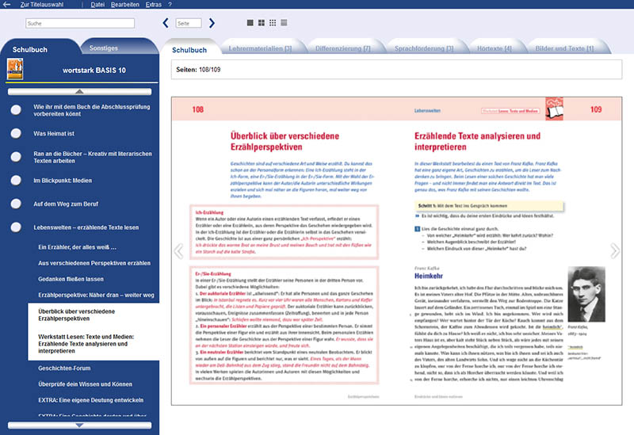Click the Seite page number field
The width and height of the screenshot is (634, 435).
pos(189,24)
